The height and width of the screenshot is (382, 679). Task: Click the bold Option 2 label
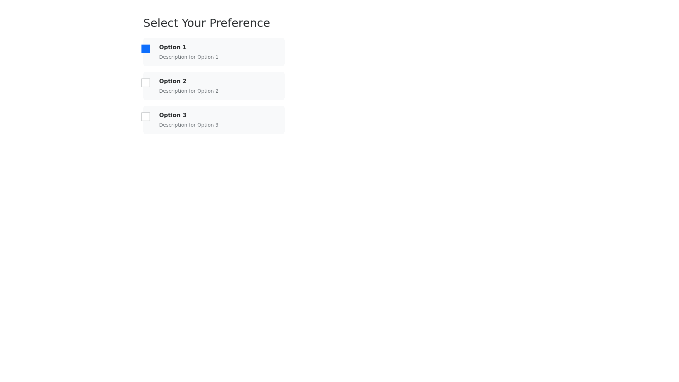(173, 81)
